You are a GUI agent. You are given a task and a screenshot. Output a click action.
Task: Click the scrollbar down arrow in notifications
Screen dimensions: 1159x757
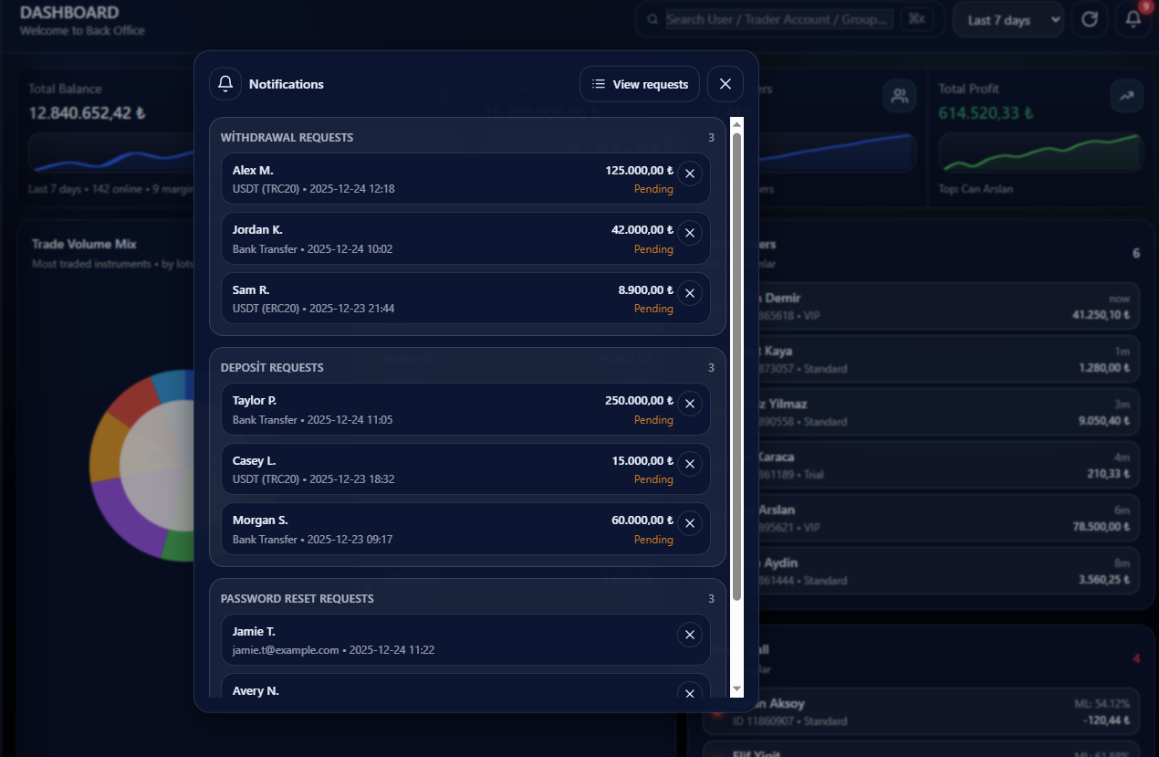pyautogui.click(x=736, y=688)
